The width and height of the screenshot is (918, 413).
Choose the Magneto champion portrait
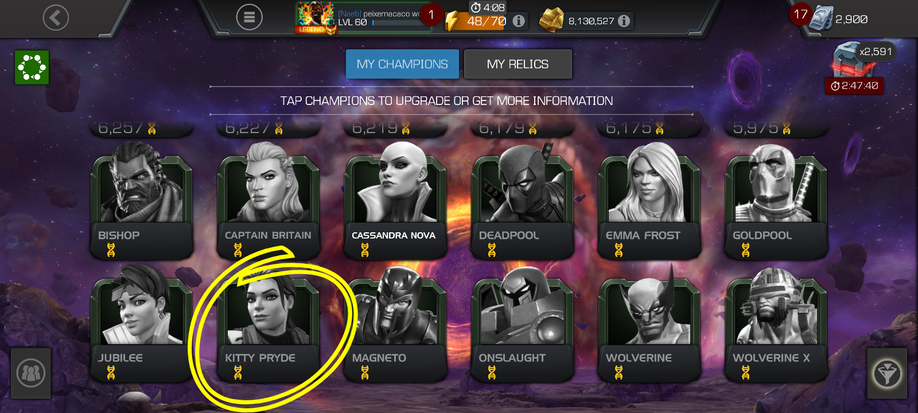tap(395, 324)
